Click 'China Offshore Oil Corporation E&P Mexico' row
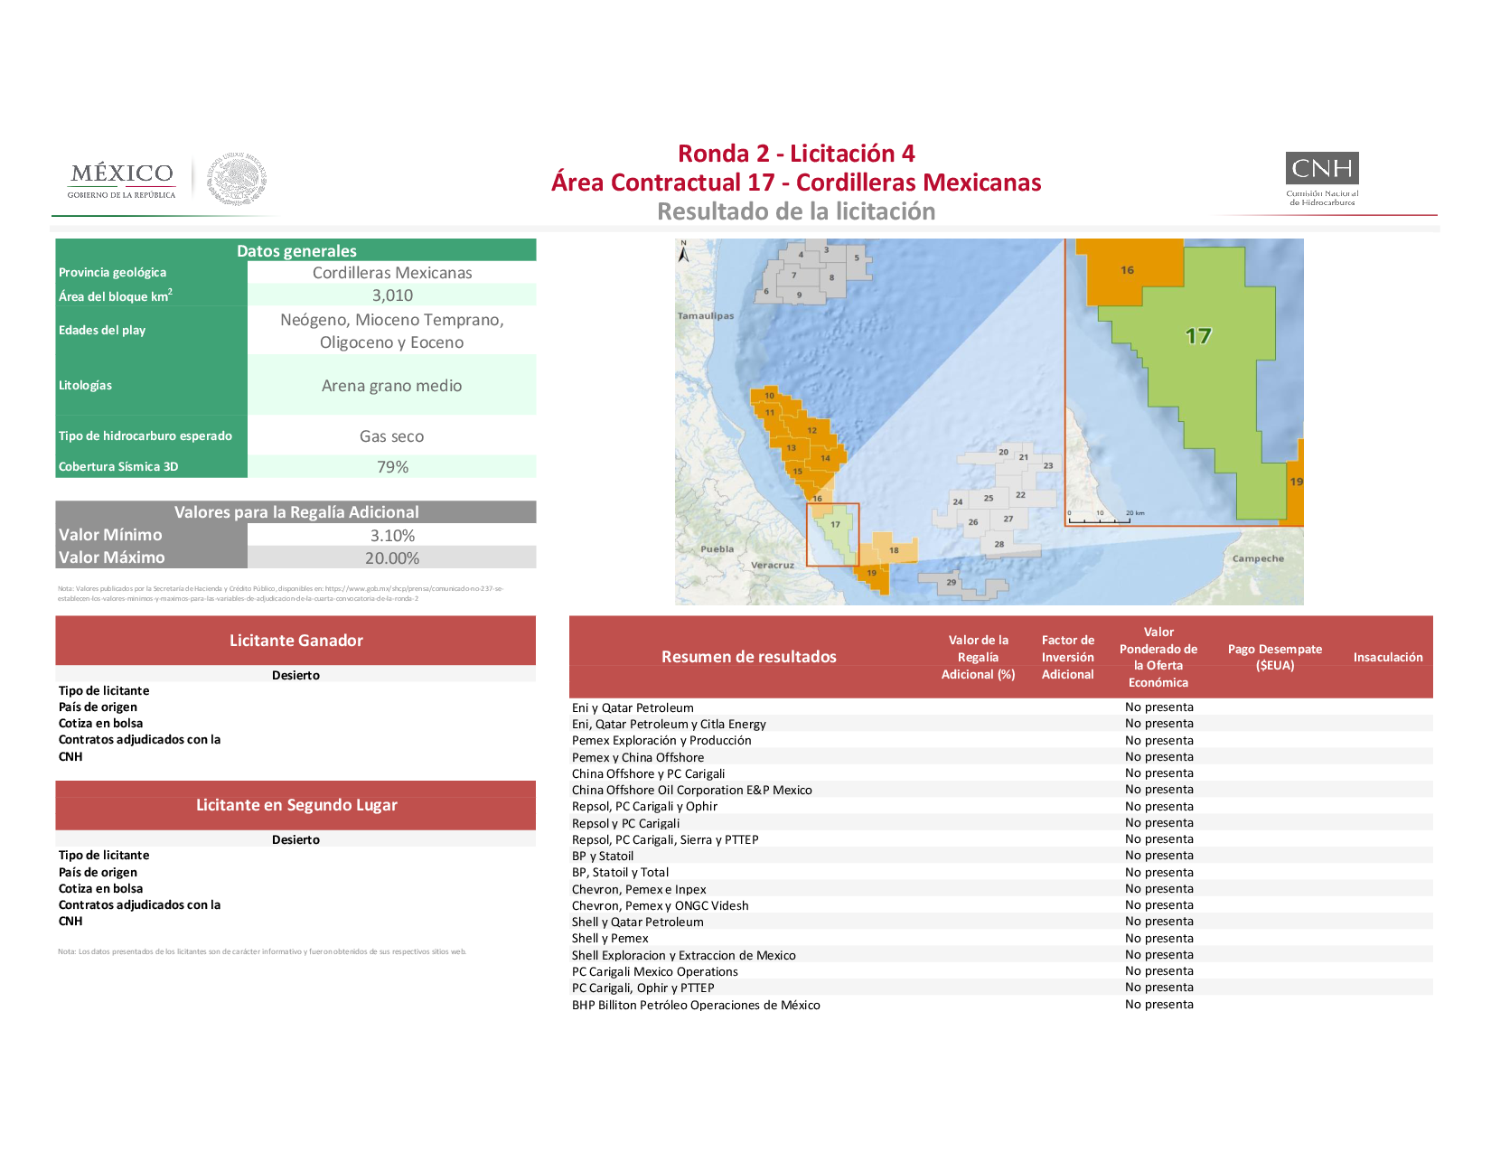Screen dimensions: 1491x1152 click(1001, 790)
